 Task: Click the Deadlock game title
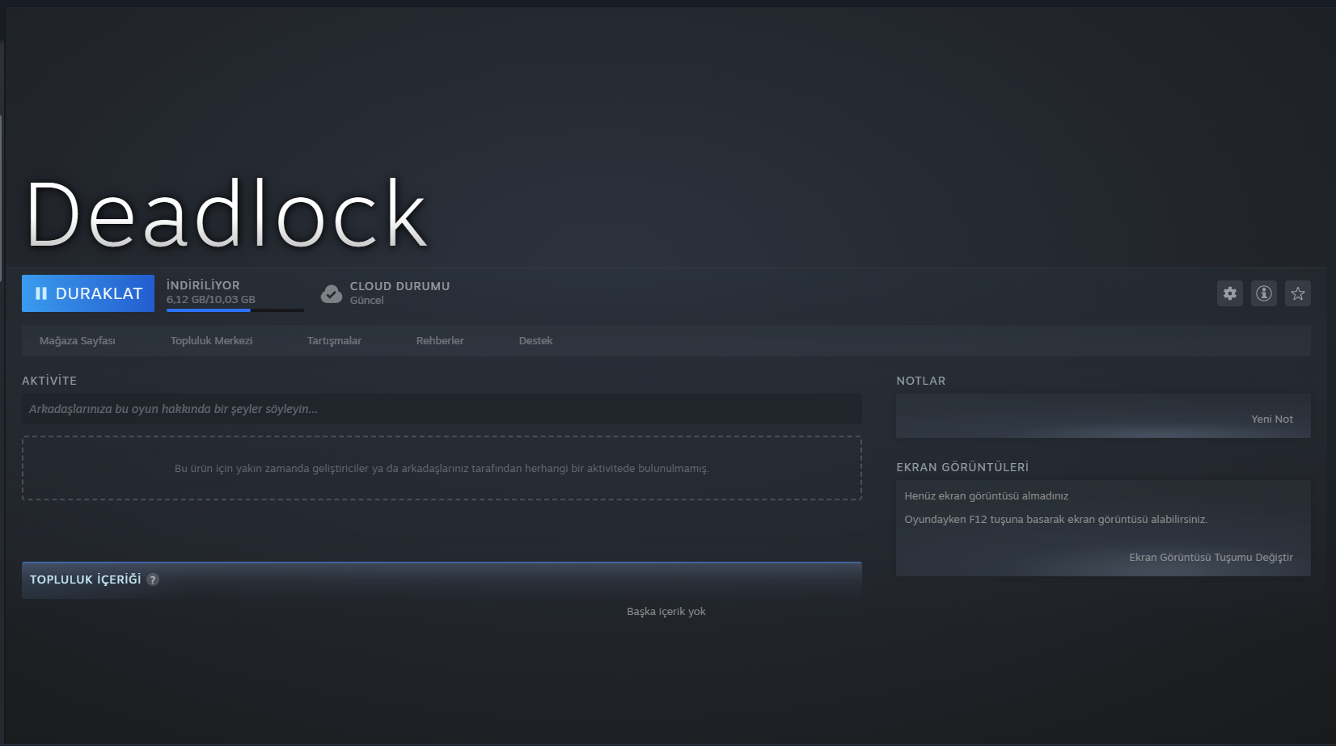pos(226,215)
